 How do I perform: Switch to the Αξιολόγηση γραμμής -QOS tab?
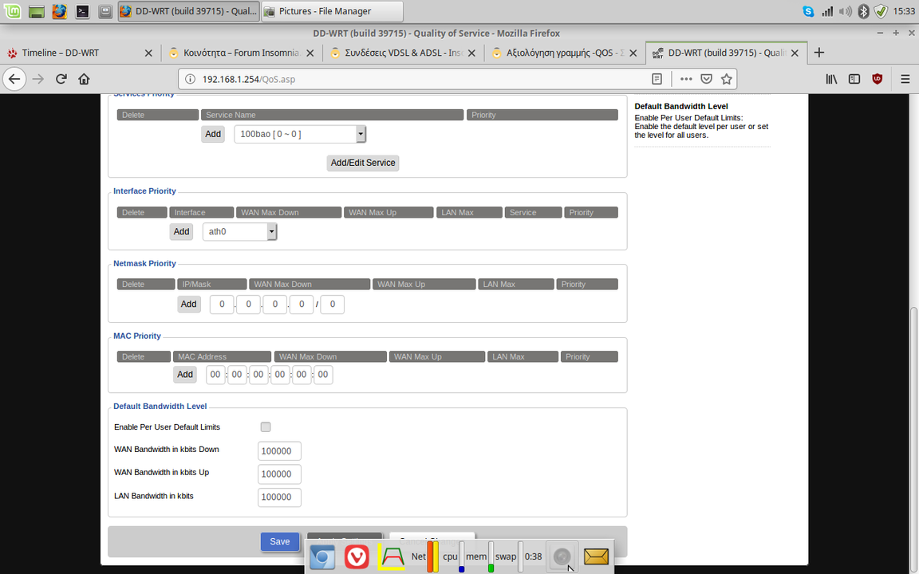click(565, 53)
